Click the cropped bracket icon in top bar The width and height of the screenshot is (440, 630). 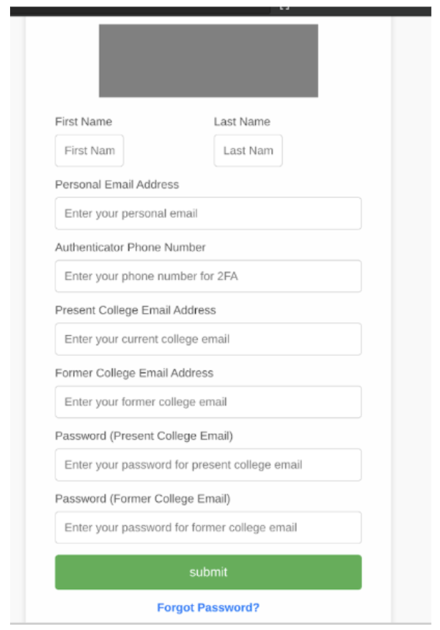[x=284, y=8]
